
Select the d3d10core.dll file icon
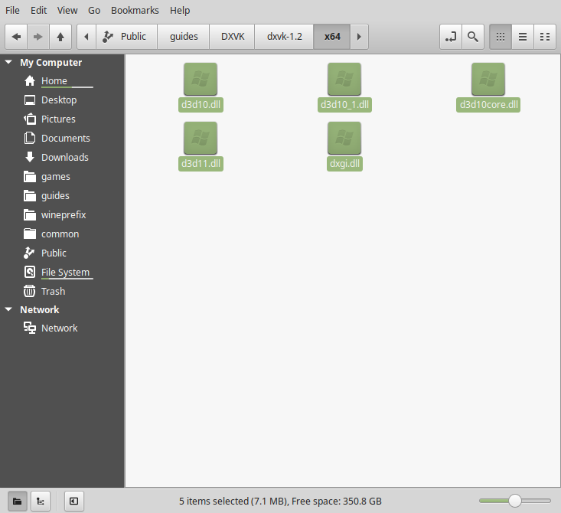[x=488, y=79]
